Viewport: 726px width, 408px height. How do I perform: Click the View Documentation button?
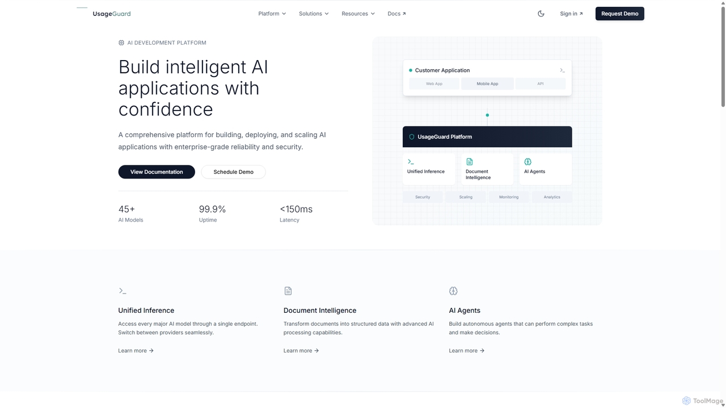157,172
